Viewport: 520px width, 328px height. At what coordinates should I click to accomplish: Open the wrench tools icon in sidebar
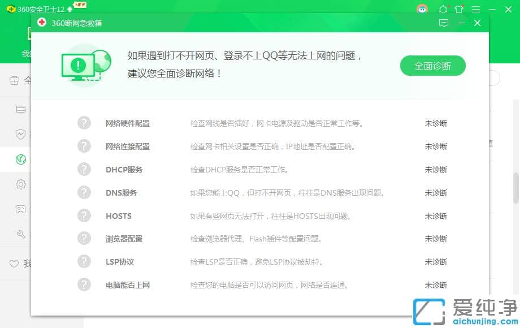21,234
